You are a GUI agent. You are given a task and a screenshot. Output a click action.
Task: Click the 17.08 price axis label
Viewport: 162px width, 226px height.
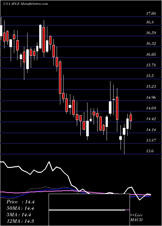[151, 14]
